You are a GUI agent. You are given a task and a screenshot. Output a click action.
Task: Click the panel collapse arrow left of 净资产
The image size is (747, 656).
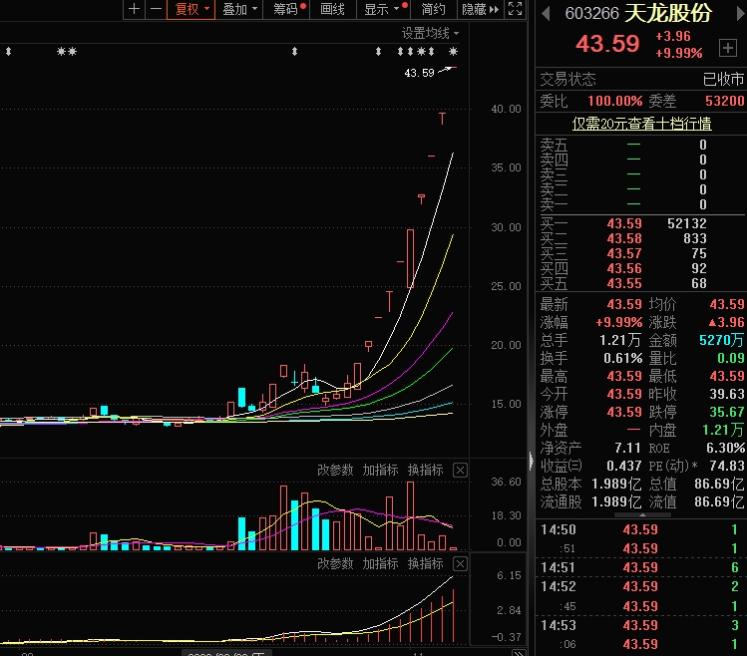pos(530,461)
